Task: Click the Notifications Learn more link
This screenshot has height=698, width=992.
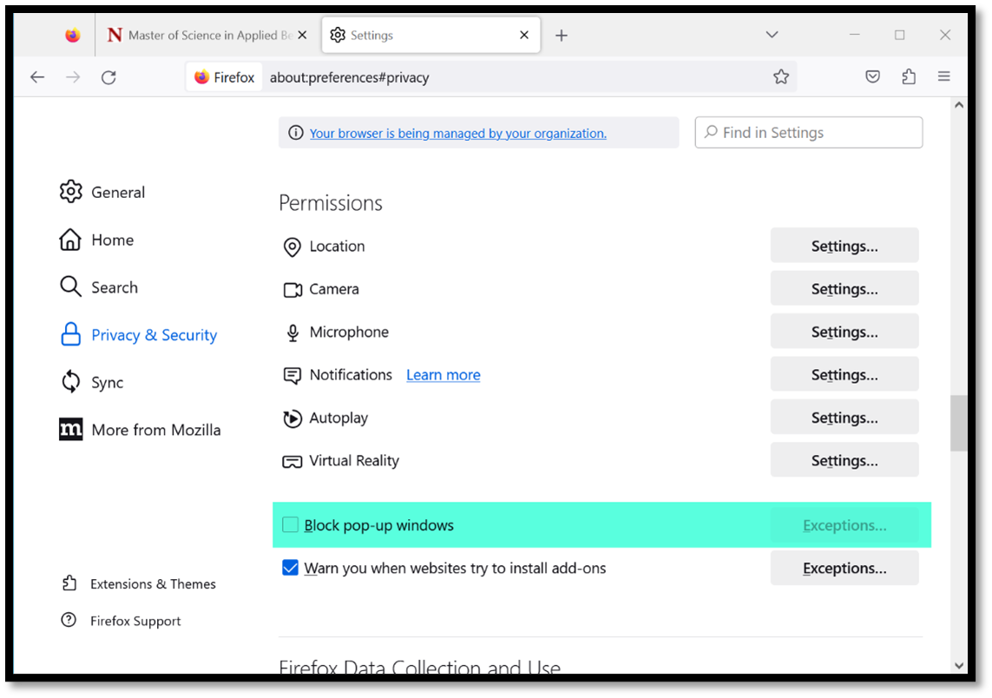Action: [443, 375]
